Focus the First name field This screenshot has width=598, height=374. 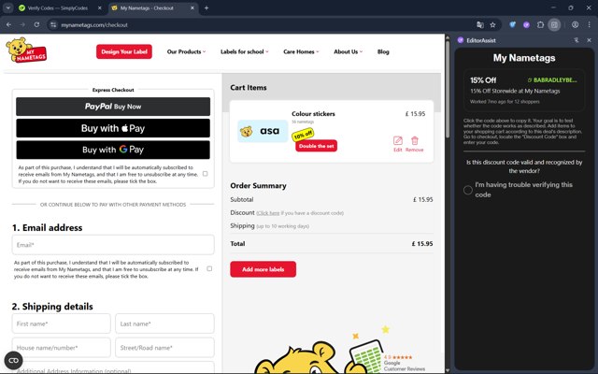61,324
